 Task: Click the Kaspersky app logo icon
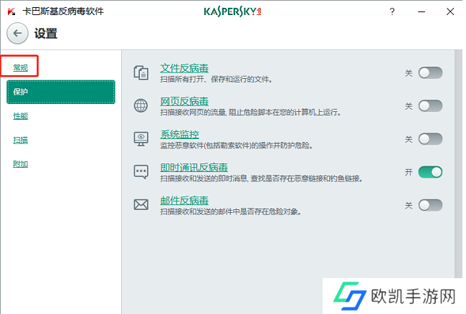click(x=11, y=11)
